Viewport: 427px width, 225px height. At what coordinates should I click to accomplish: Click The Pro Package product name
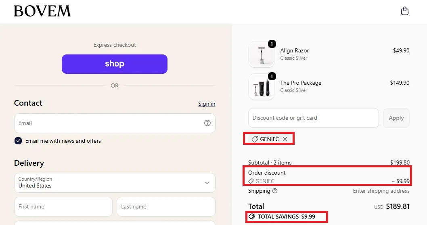click(301, 83)
